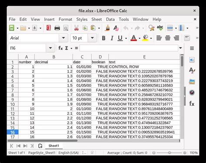This screenshot has height=163, width=206.
Task: Open the folder Open icon
Action: [x=23, y=28]
